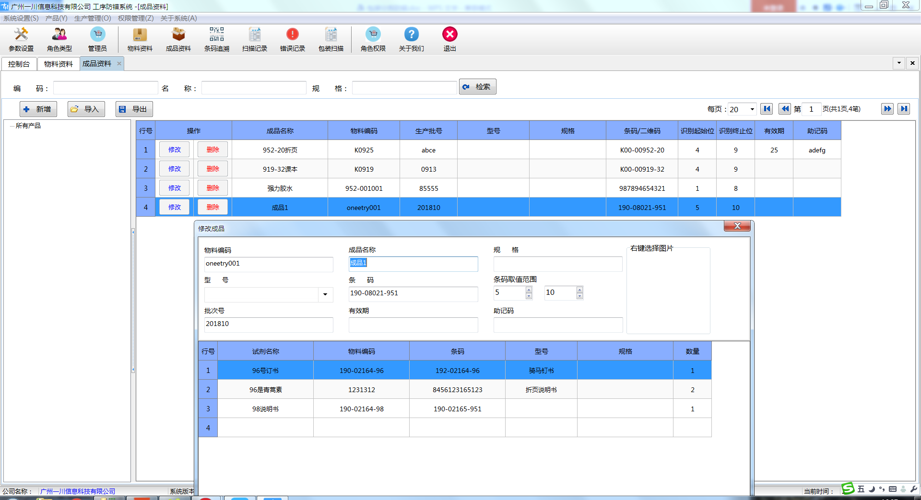Open the 管理员 administrator tool
Screen dimensions: 921x500
point(97,39)
